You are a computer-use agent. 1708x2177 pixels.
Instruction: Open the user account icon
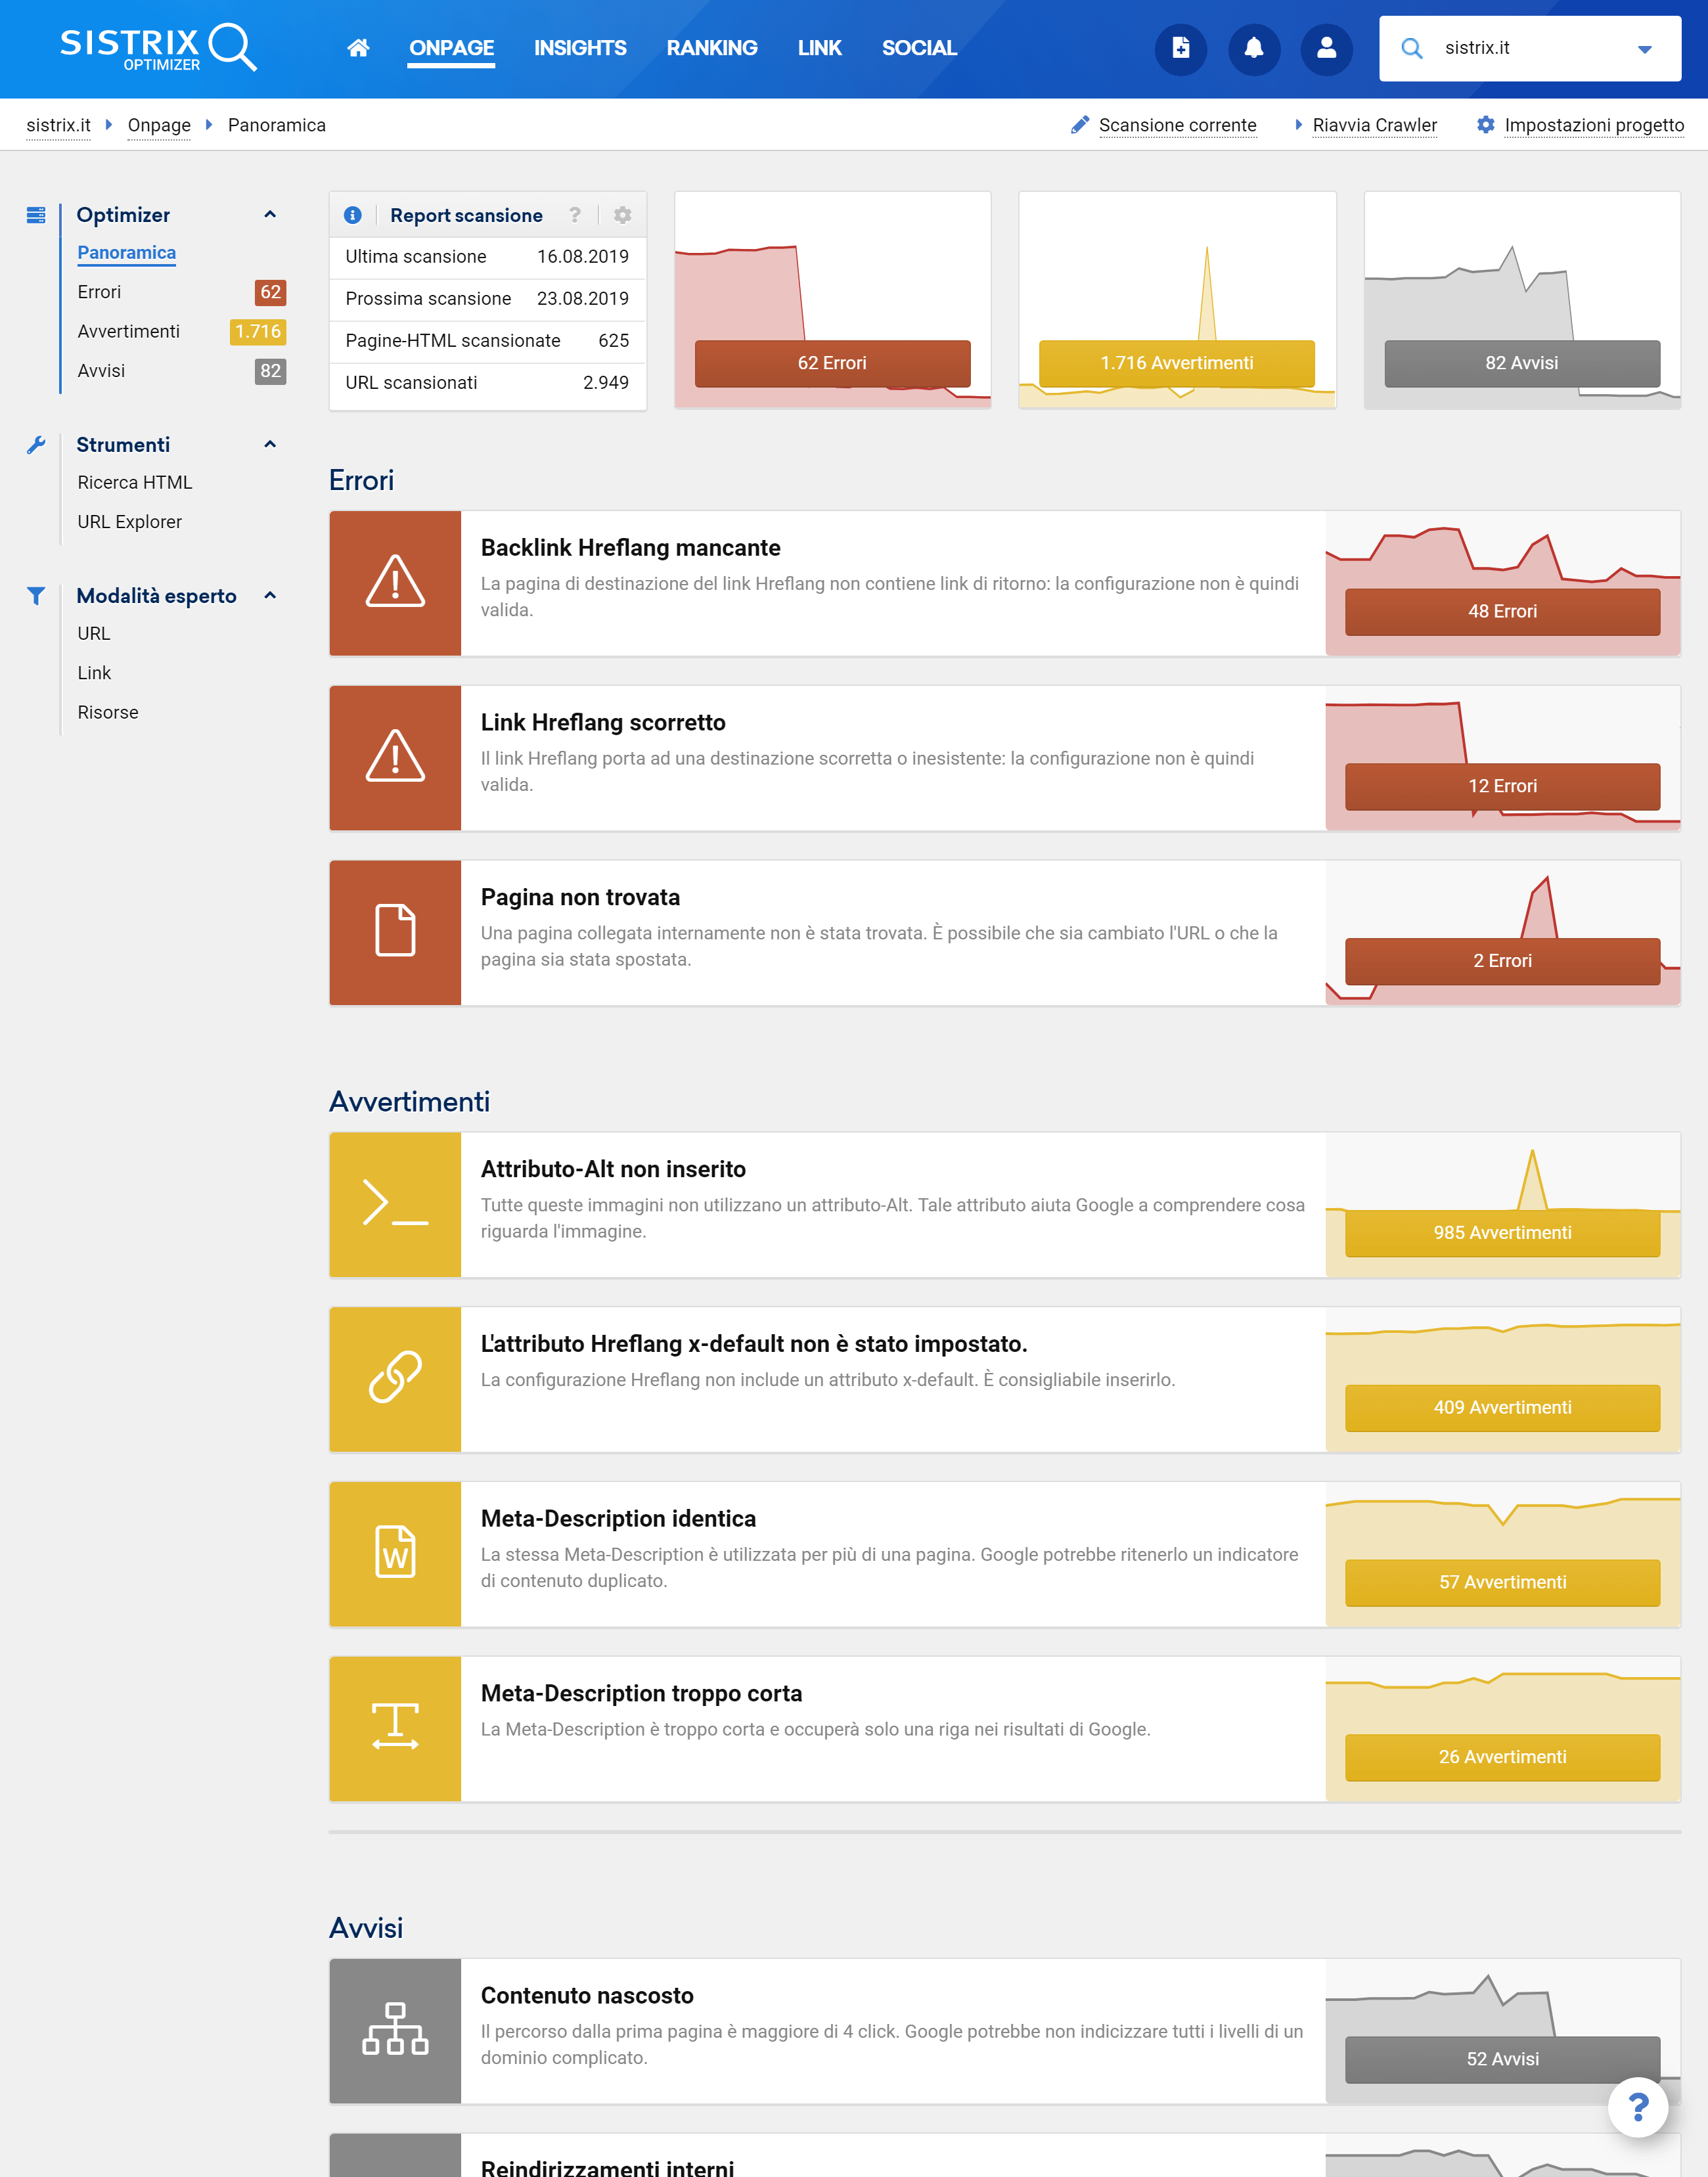[1326, 48]
